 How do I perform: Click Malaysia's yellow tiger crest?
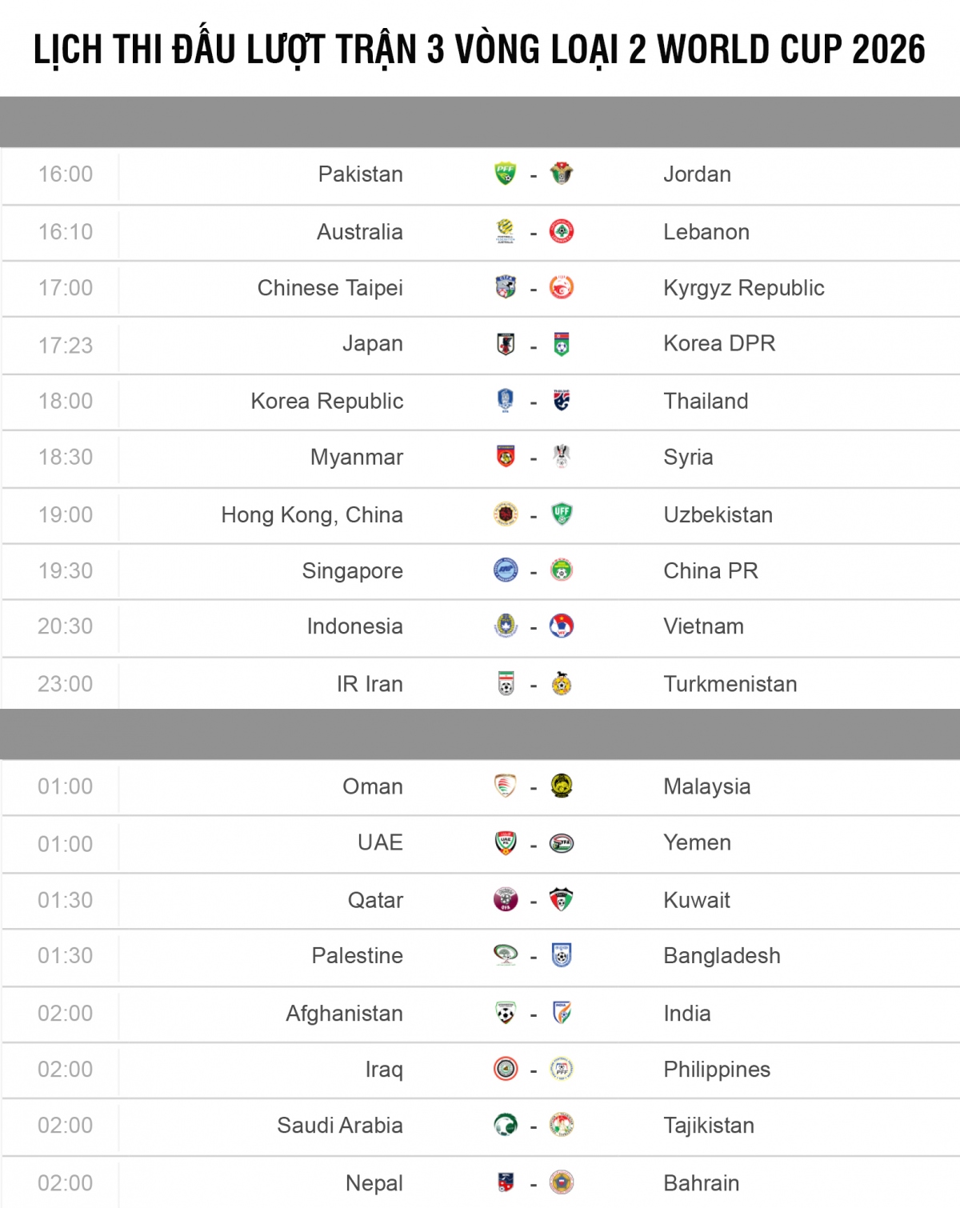(x=562, y=786)
